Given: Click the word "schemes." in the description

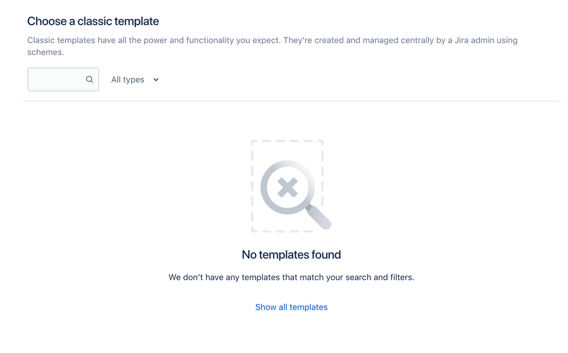Looking at the screenshot, I should coord(46,52).
